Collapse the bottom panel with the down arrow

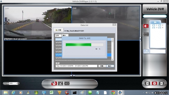pos(73,76)
